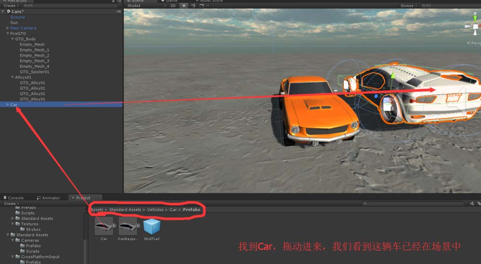Switch to the Console tab

point(13,198)
